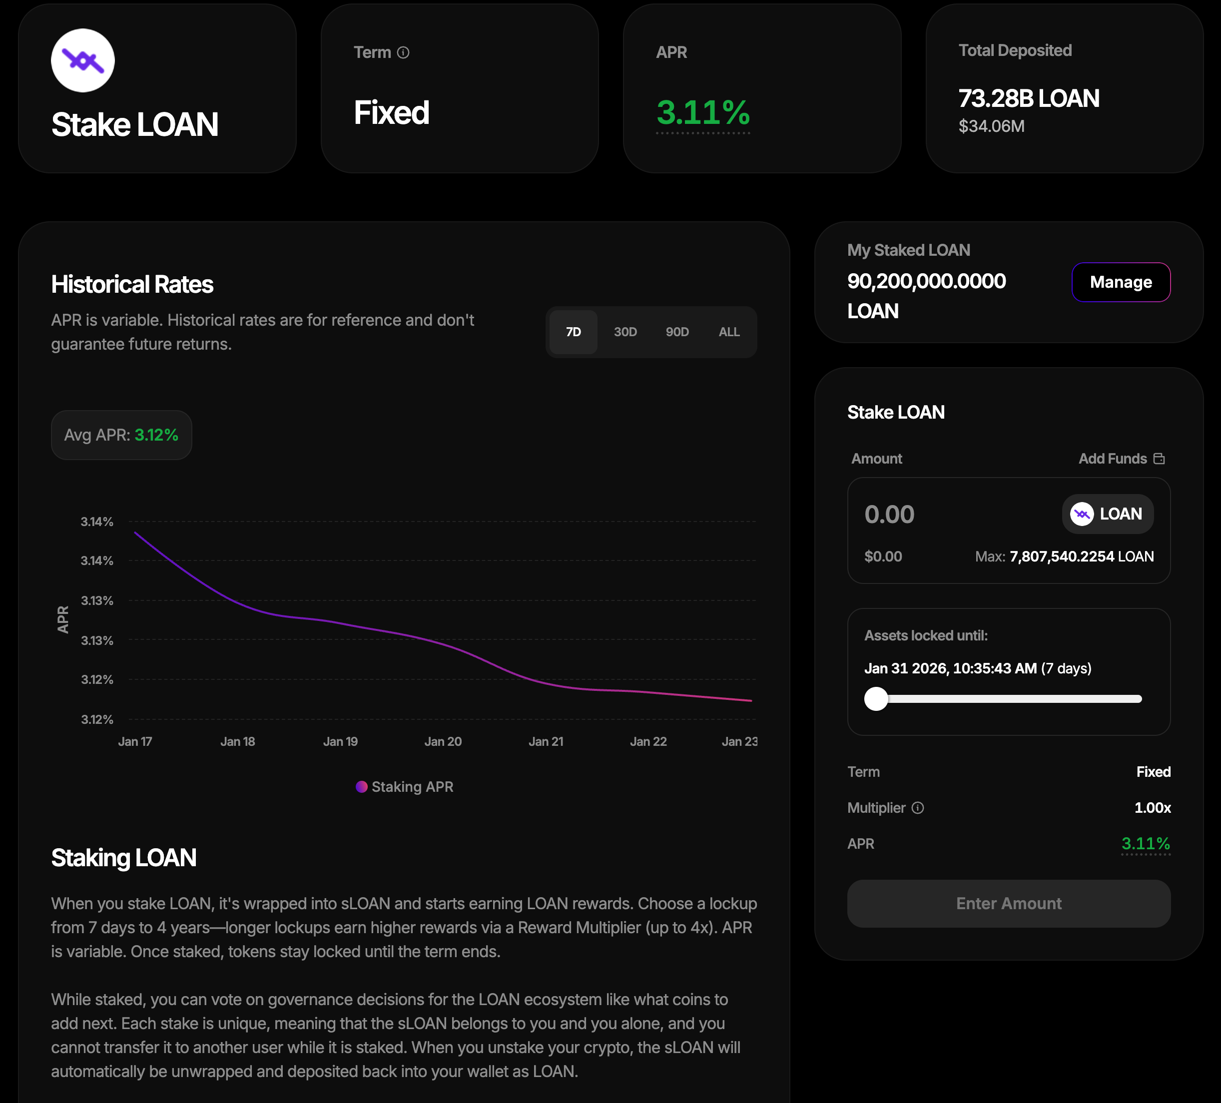
Task: Select the 7D time range tab
Action: tap(573, 332)
